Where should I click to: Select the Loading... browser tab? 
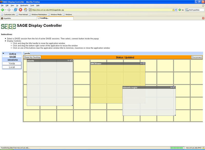pos(55,18)
